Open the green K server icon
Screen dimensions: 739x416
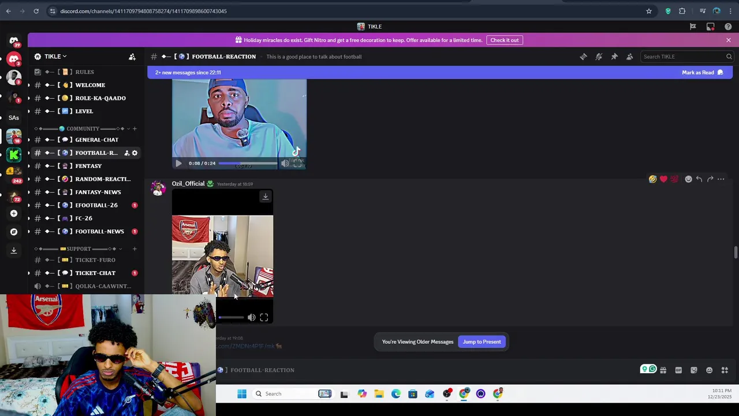[x=14, y=154]
